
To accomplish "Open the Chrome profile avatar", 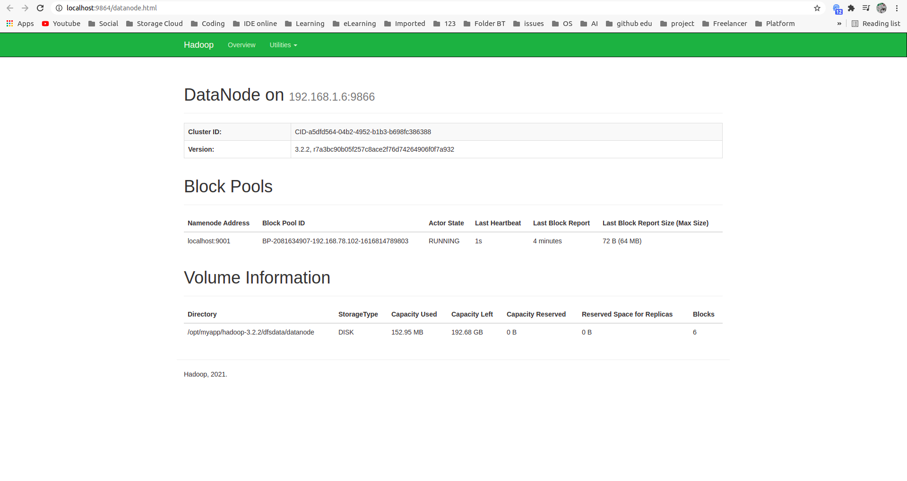I will click(x=881, y=8).
